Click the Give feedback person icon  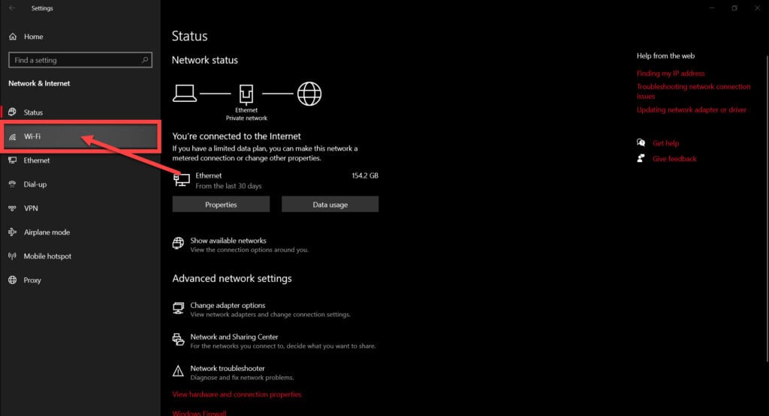click(641, 158)
